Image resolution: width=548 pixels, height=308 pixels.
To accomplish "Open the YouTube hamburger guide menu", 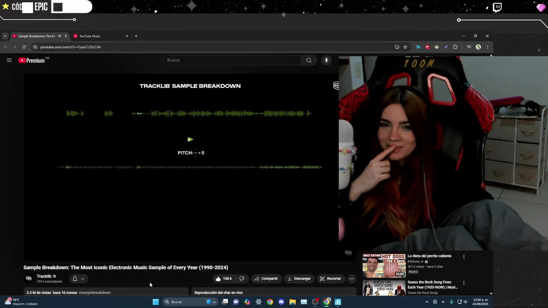I will (x=9, y=60).
